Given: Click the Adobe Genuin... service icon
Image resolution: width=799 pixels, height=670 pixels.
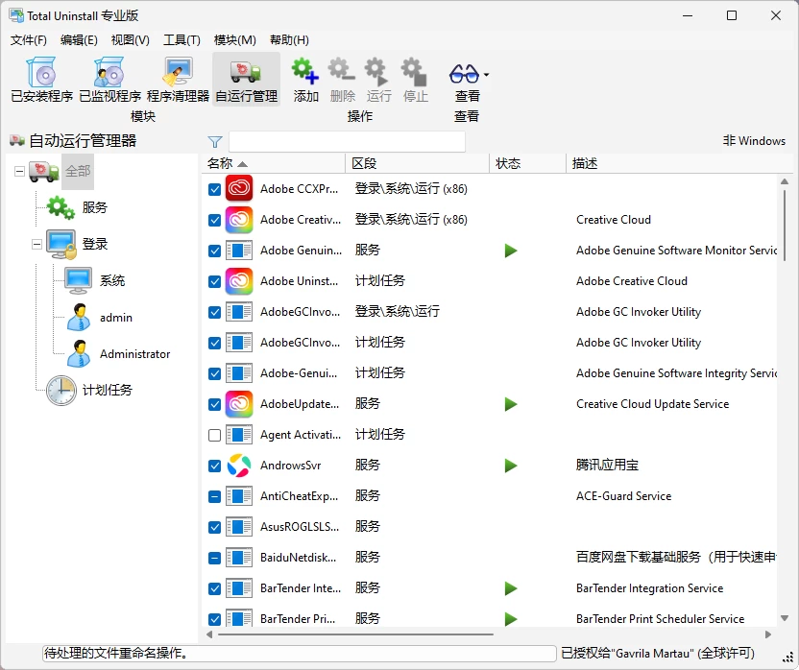Looking at the screenshot, I should [239, 251].
